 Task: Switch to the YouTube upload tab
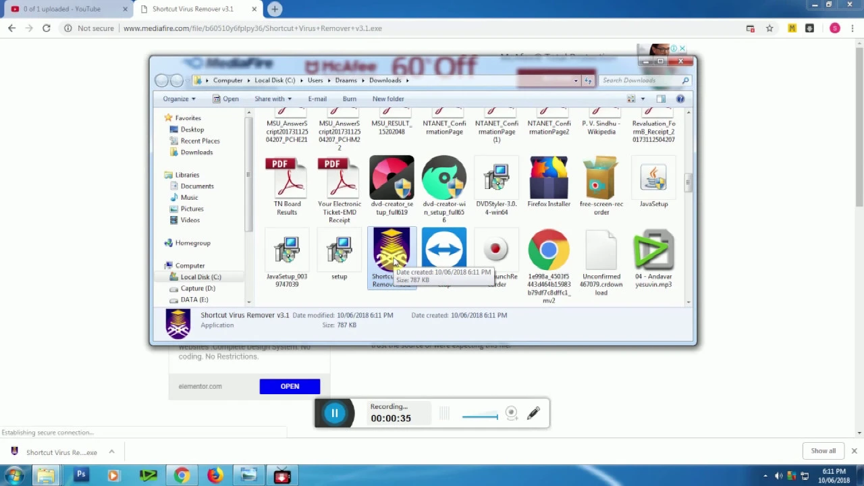click(65, 9)
